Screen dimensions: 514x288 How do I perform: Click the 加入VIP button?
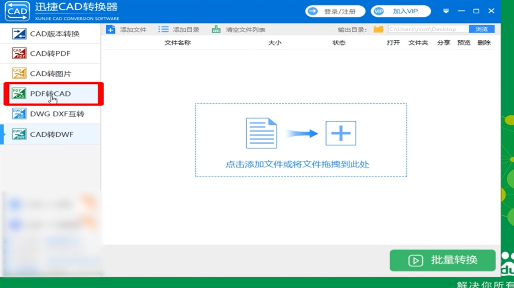(x=401, y=11)
